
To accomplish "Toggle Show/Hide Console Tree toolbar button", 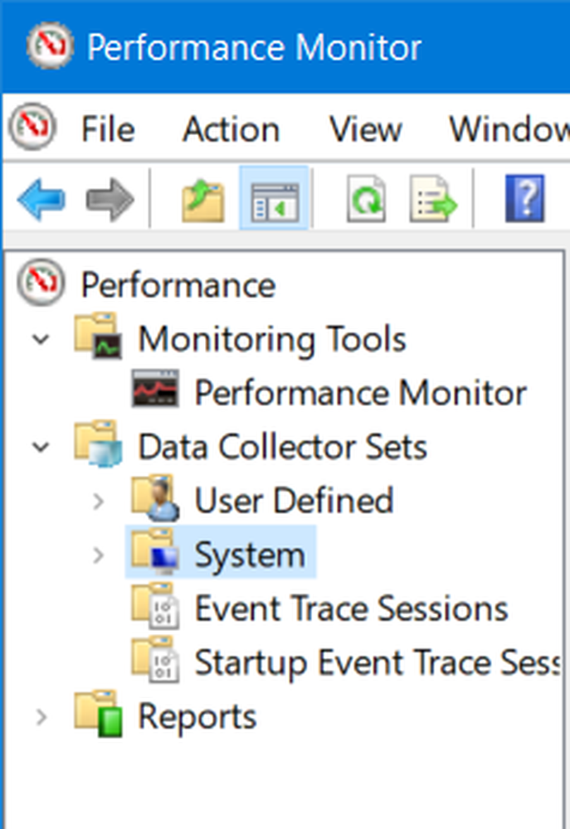I will coord(274,199).
